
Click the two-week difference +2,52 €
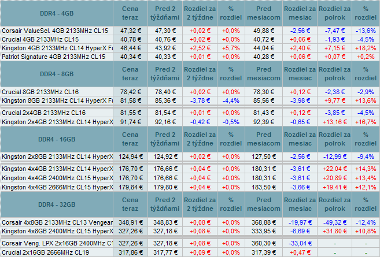tap(200, 48)
